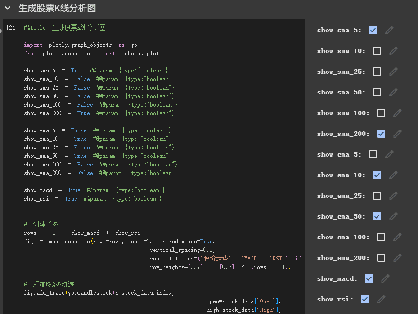Image resolution: width=418 pixels, height=314 pixels.
Task: Tick the show_ema_5 checkbox
Action: tap(373, 154)
